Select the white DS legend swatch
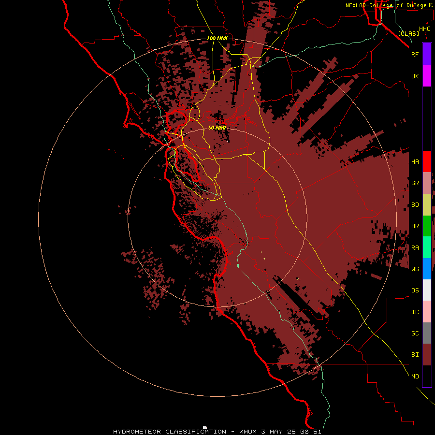The image size is (435, 435). click(x=427, y=290)
